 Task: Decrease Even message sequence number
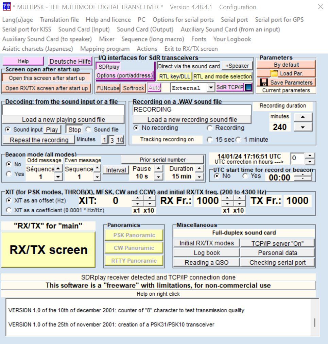click(97, 177)
